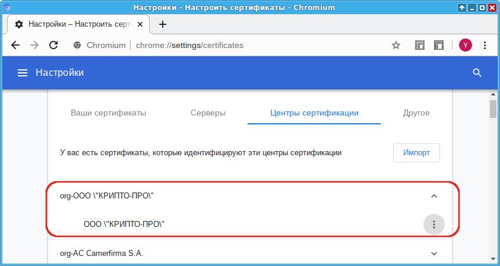500x266 pixels.
Task: Collapse the org-ООО КРИПТО-ПРО group
Action: [433, 196]
